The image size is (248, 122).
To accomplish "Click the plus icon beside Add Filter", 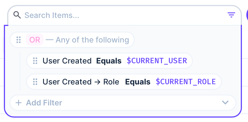I will pos(19,103).
